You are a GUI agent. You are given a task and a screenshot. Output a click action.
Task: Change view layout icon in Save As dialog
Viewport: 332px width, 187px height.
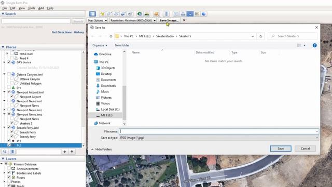coord(299,45)
